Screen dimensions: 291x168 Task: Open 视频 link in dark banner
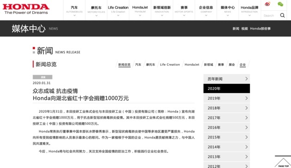pyautogui.click(x=244, y=29)
